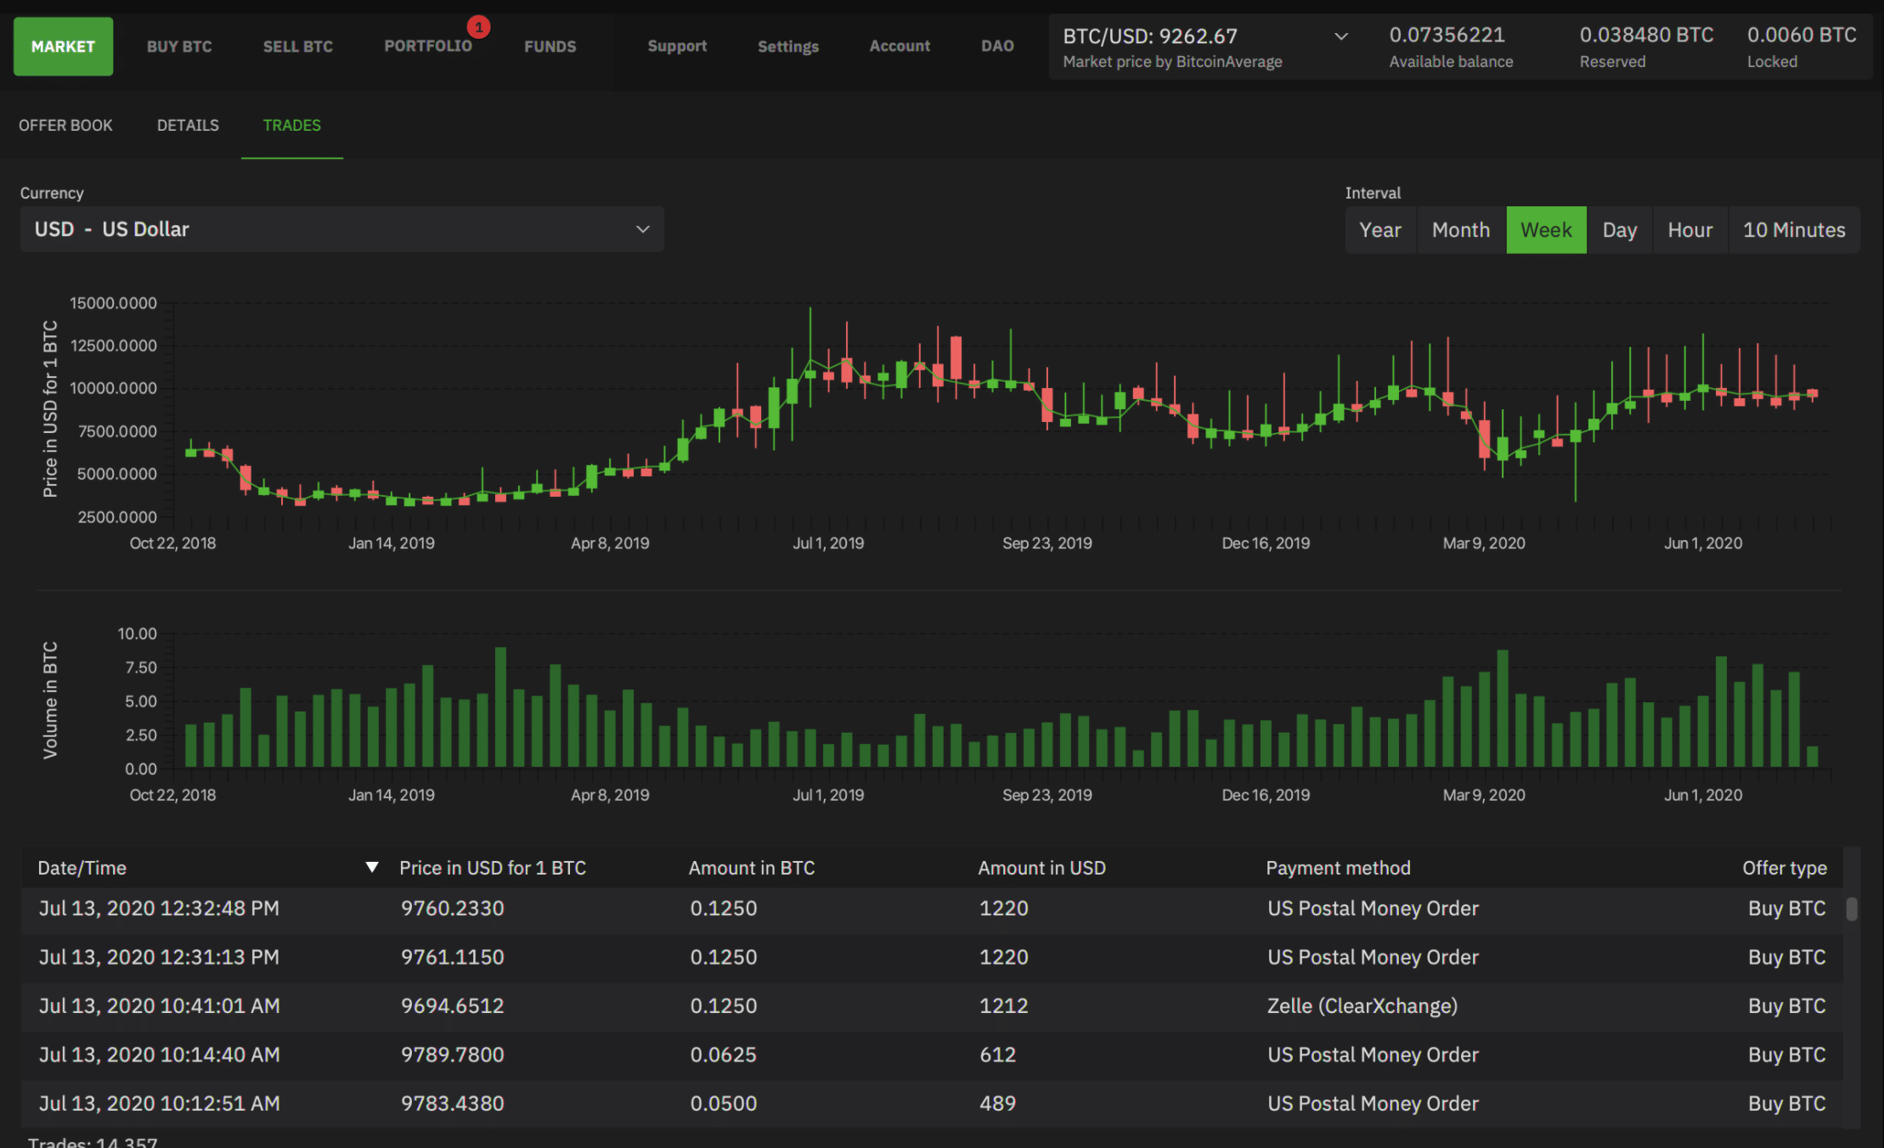Click the trades table scrollbar thumb
Image resolution: width=1884 pixels, height=1148 pixels.
[1852, 909]
